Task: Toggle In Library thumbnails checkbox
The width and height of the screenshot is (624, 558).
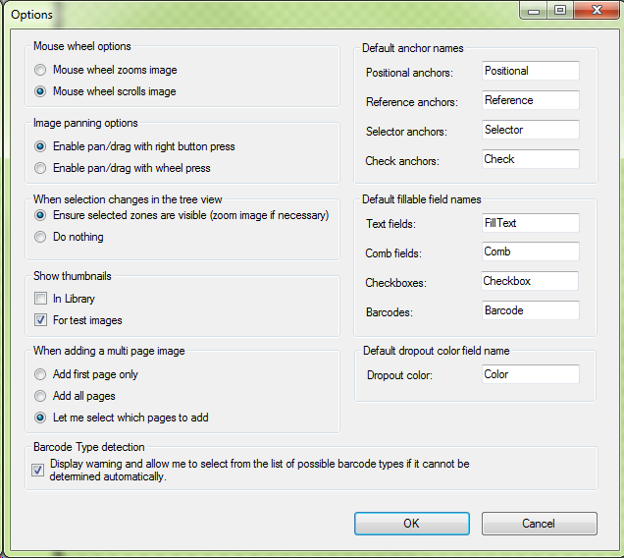Action: [x=40, y=299]
